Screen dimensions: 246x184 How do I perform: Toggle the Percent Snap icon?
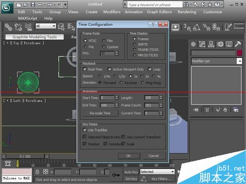click(x=206, y=27)
